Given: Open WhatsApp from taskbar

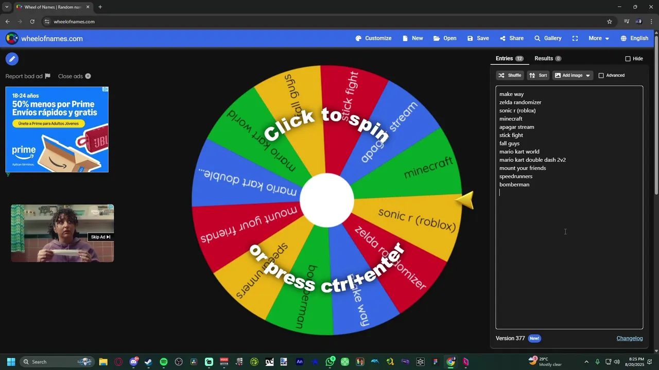Looking at the screenshot, I should (x=330, y=362).
